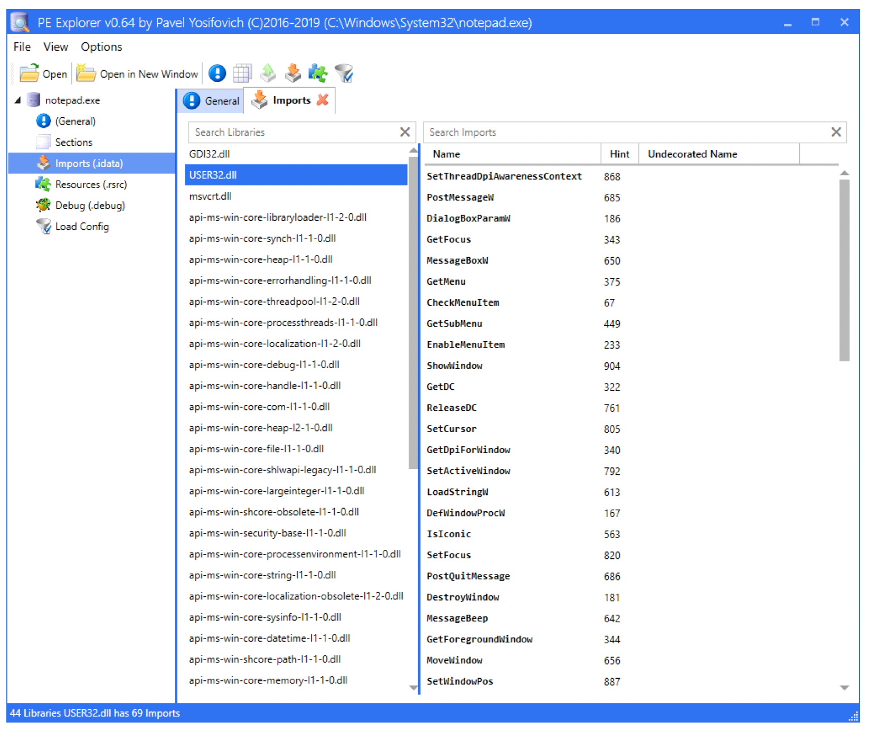The width and height of the screenshot is (869, 731).
Task: Click the Imports (.idata) icon in the tree
Action: (43, 163)
